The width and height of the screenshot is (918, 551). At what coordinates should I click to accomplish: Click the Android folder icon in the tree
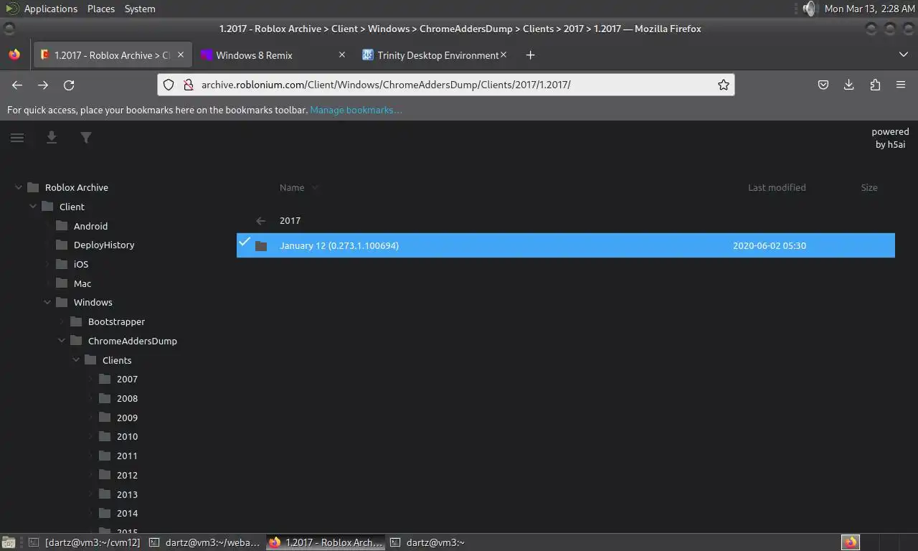[62, 225]
